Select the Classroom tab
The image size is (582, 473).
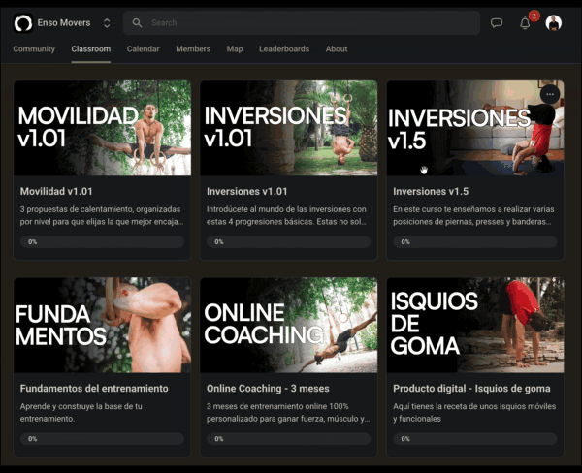click(x=91, y=49)
